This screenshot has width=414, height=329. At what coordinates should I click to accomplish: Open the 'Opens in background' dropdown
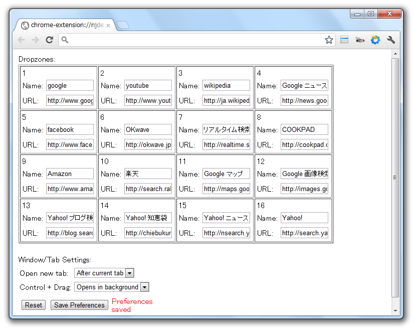coord(112,287)
